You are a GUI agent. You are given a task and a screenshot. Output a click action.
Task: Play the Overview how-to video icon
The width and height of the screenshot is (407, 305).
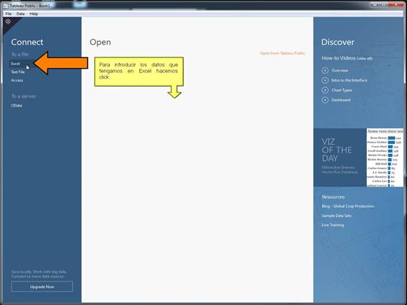click(x=325, y=70)
